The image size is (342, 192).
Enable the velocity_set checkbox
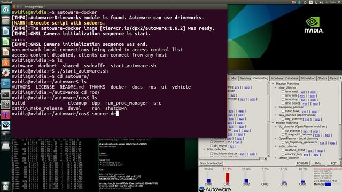tap(283, 154)
